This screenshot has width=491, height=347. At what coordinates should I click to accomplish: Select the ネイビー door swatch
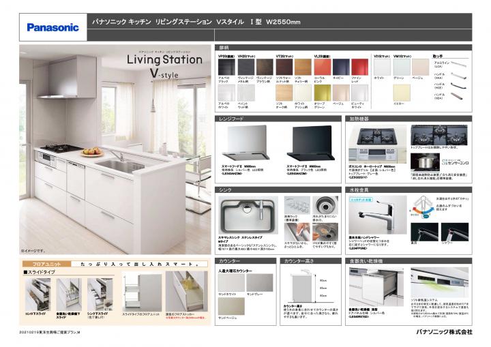(342, 67)
